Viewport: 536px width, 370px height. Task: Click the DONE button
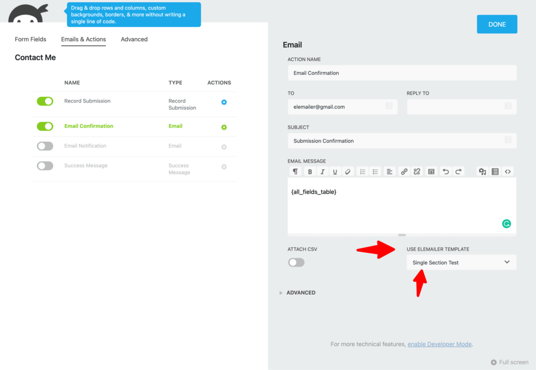(497, 24)
